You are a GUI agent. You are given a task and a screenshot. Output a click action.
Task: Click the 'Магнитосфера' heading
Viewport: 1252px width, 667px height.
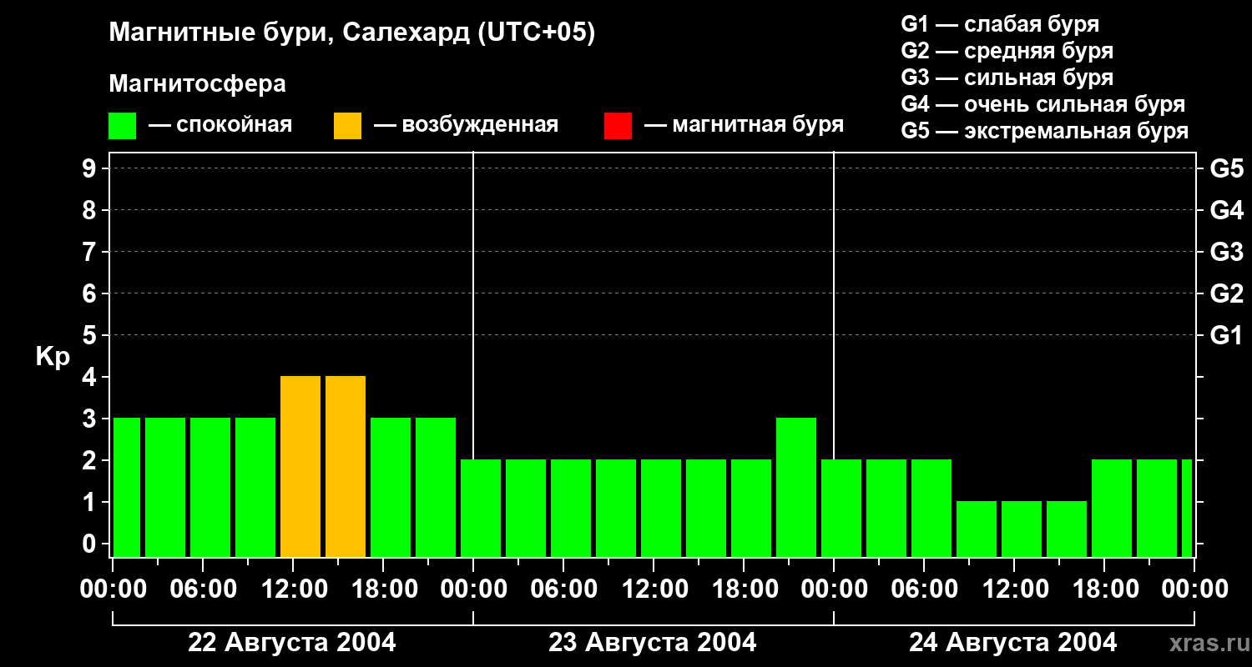click(198, 84)
